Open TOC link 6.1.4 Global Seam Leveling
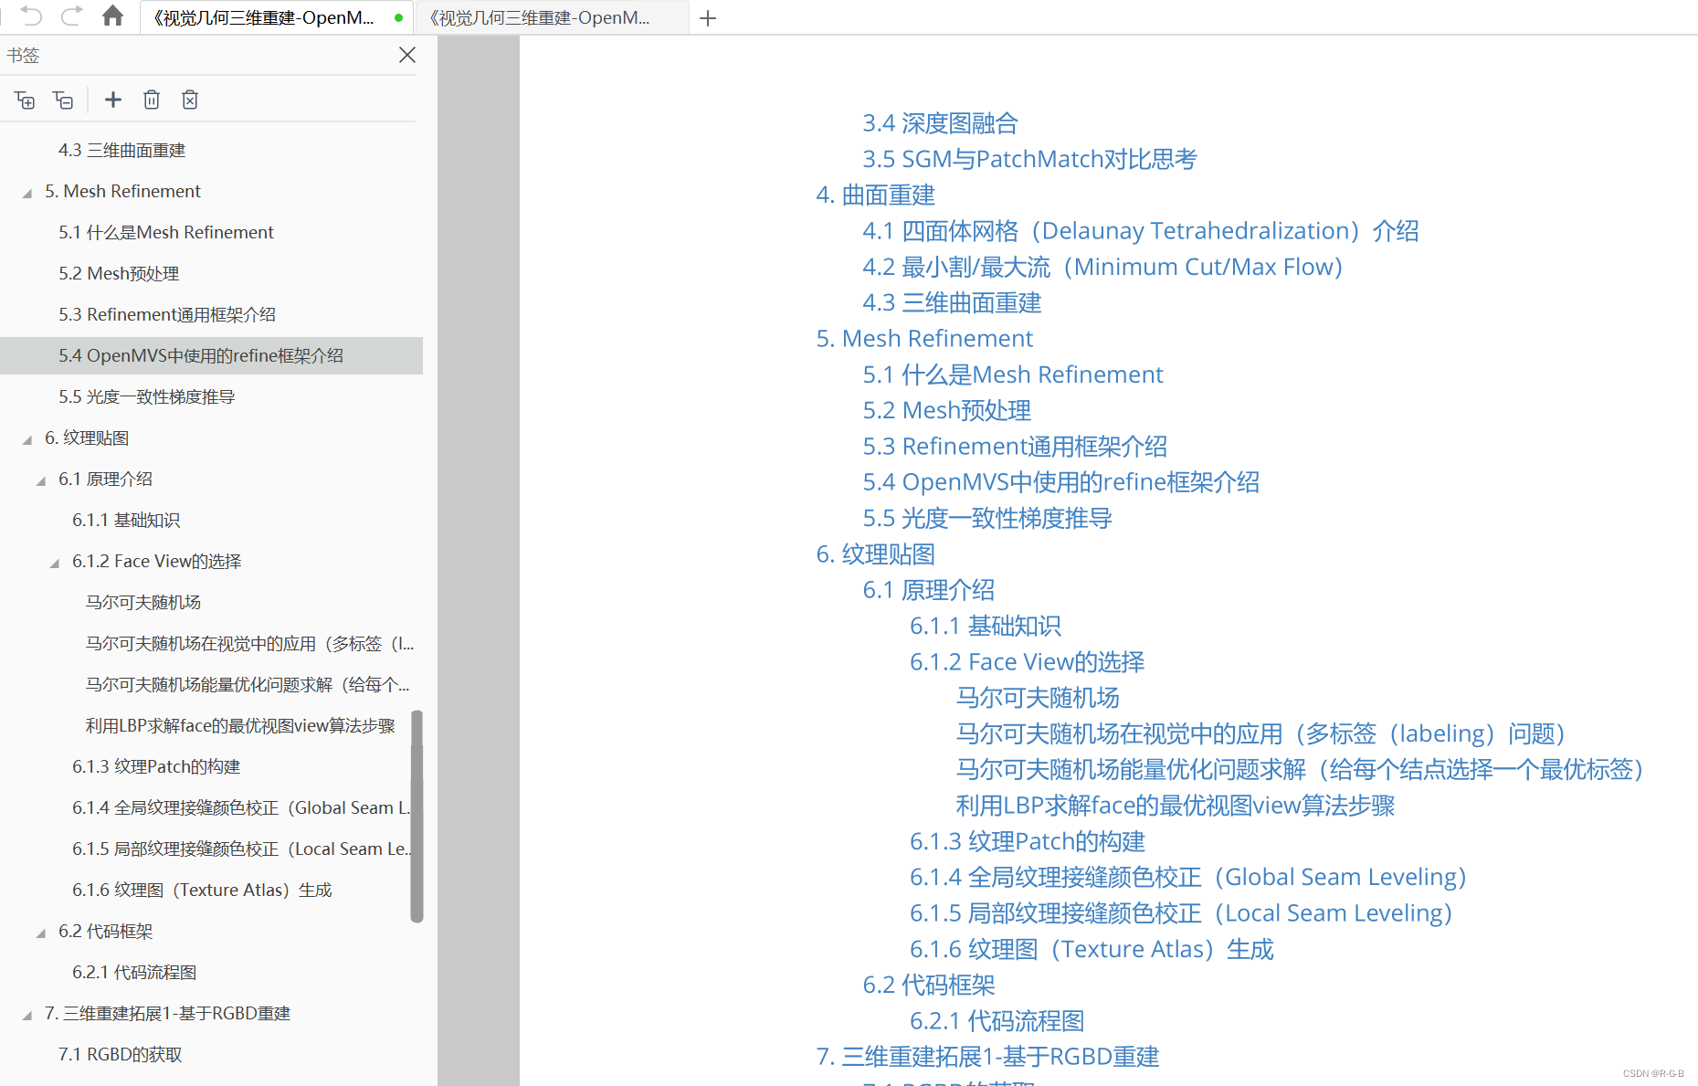 1188,877
